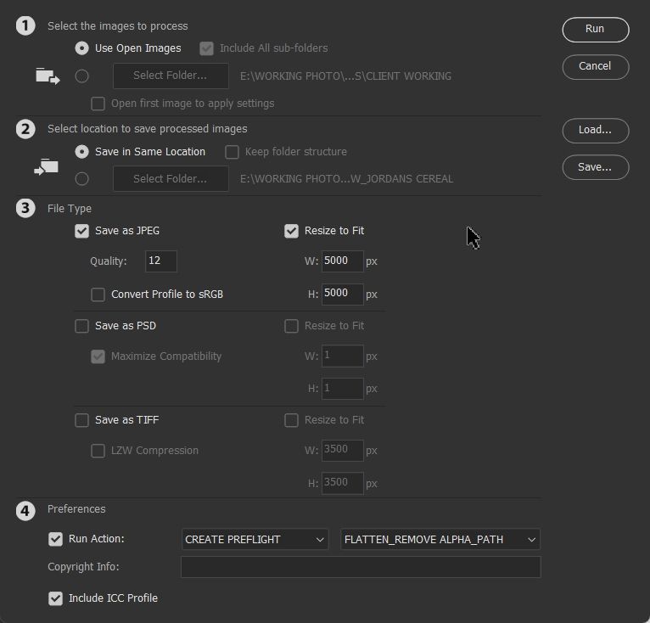
Task: Open the CREATE PREFLIGHT action set dropdown
Action: [255, 539]
